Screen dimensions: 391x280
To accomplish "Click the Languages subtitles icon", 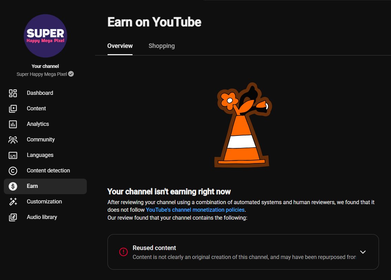I will tap(13, 155).
